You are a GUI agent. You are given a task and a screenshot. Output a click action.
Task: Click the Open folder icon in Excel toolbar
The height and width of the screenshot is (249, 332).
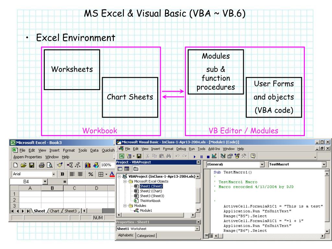click(x=23, y=165)
